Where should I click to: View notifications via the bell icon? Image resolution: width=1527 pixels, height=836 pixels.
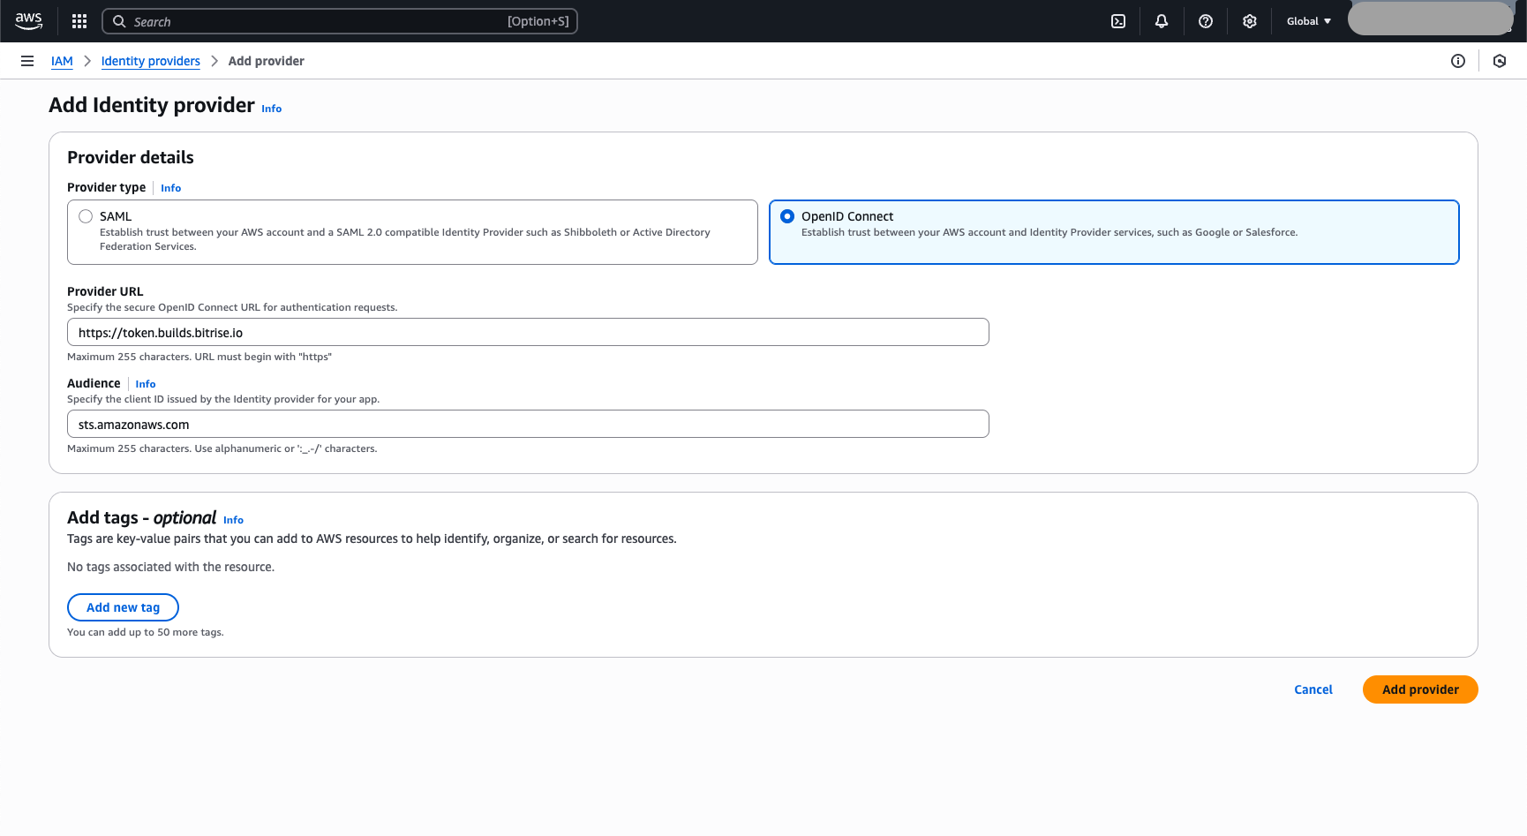pos(1162,20)
